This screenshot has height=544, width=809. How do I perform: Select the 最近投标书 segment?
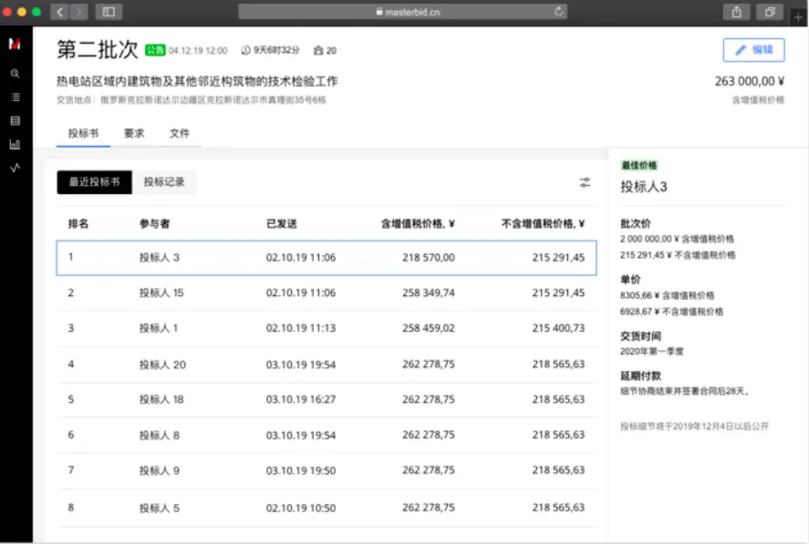coord(95,182)
